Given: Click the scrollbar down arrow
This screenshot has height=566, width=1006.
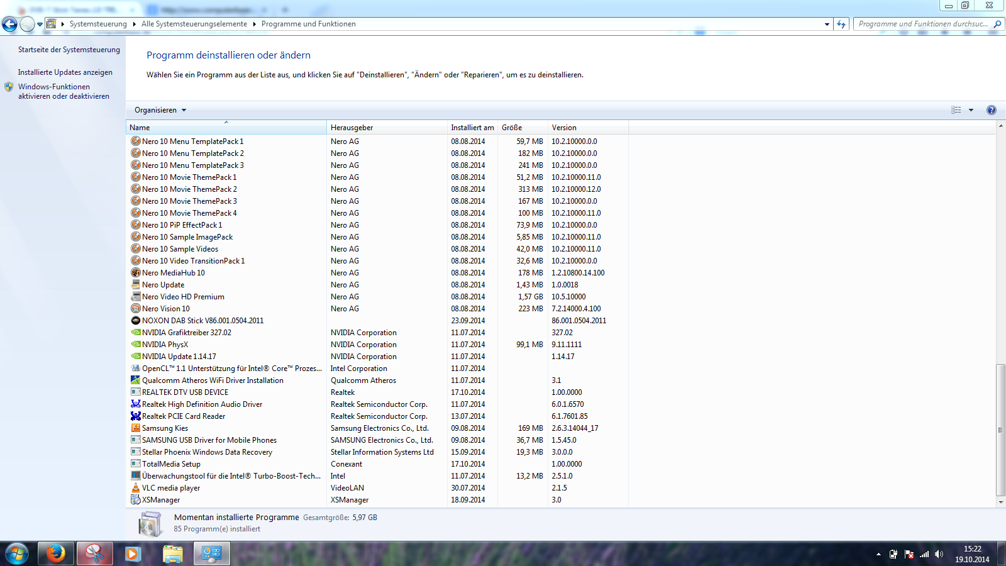Looking at the screenshot, I should click(1000, 502).
